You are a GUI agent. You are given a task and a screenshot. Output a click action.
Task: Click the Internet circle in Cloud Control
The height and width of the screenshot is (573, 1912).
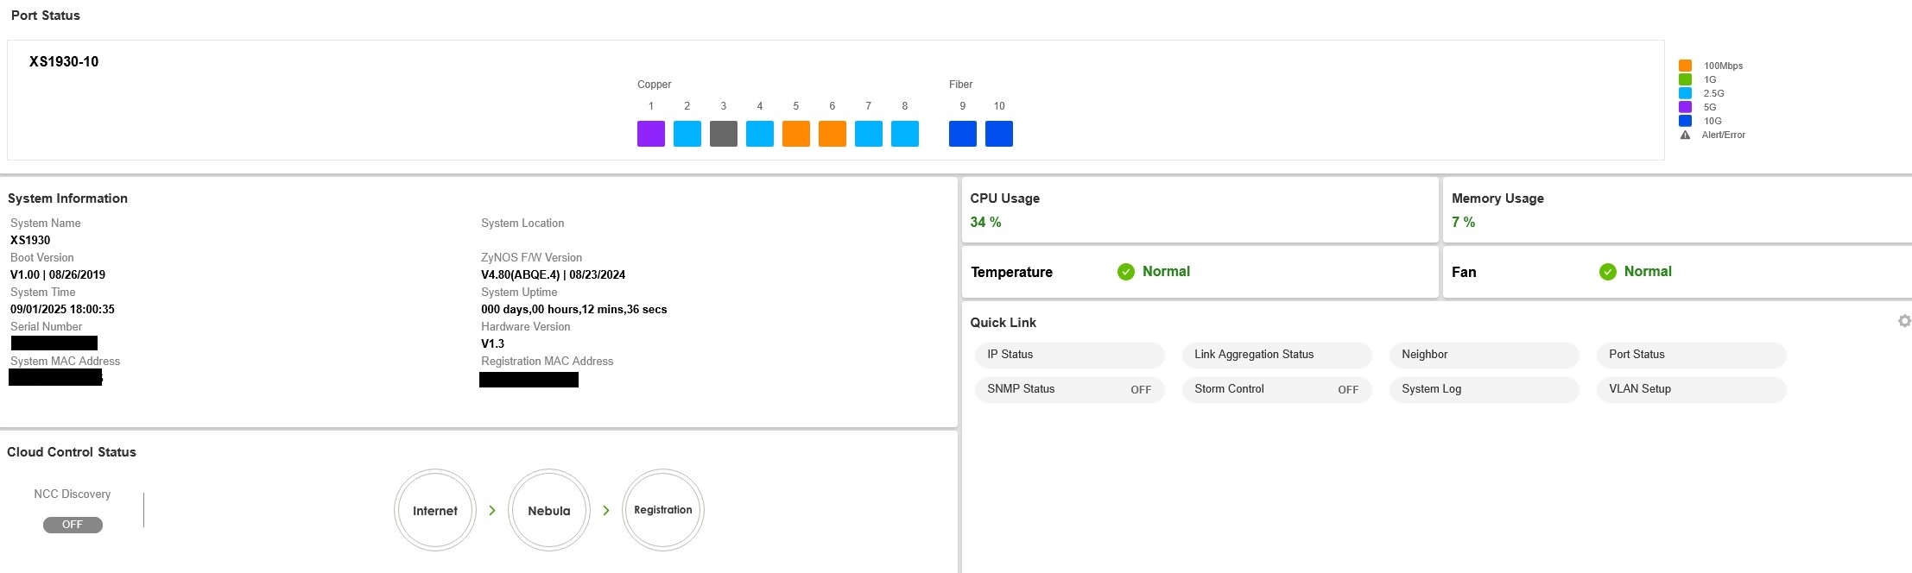(435, 510)
